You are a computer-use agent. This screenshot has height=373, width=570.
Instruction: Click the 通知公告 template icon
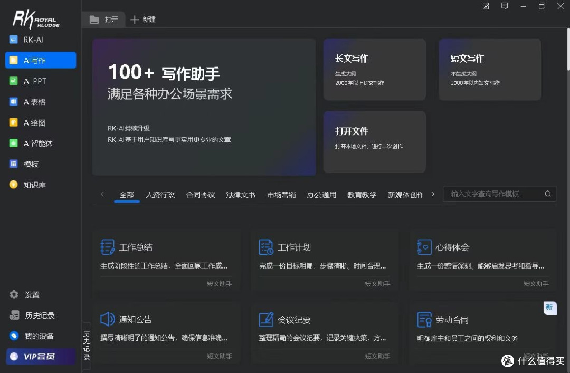[x=108, y=319]
